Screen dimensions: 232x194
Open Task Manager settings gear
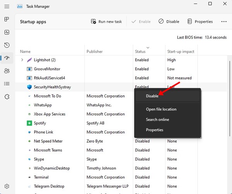click(x=7, y=186)
